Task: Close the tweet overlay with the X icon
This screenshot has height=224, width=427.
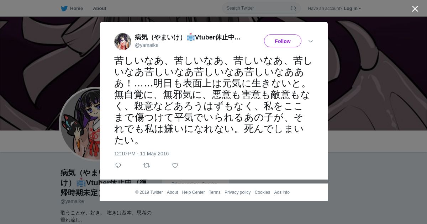Action: [x=415, y=9]
